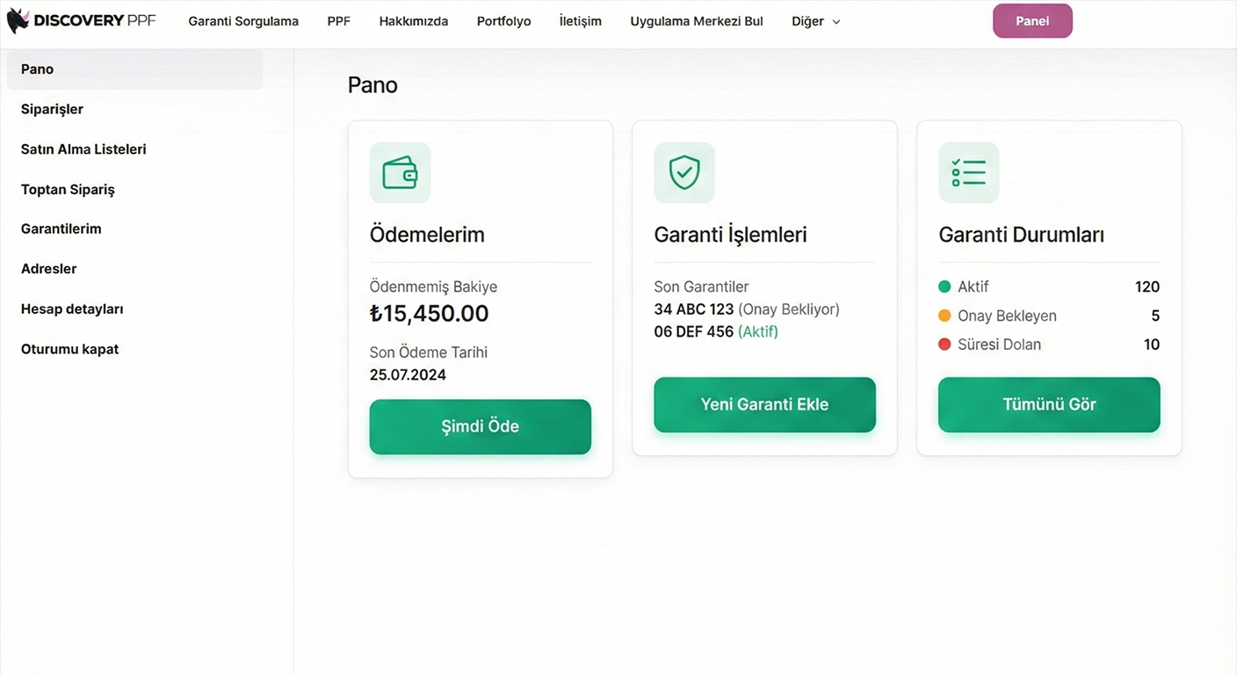The image size is (1237, 675).
Task: Open Uygulama Merkezi Bul menu item
Action: (696, 21)
